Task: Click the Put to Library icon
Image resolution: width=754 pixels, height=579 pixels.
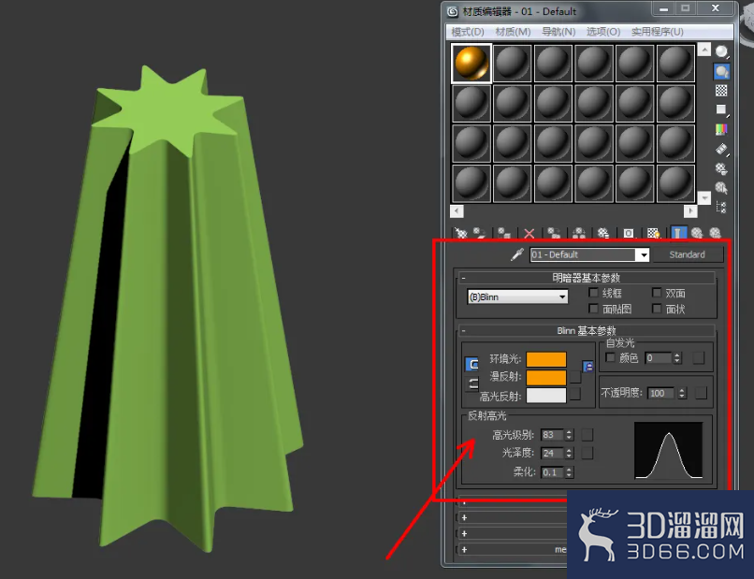Action: pos(603,233)
